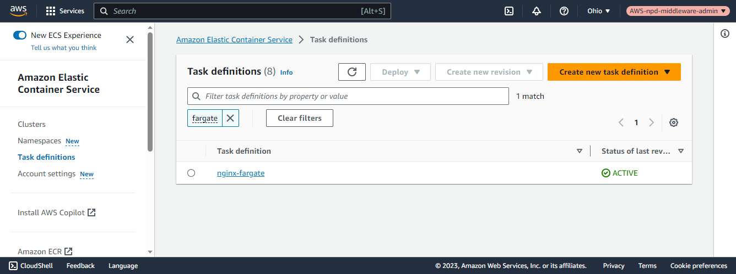Open the Ohio region selector
This screenshot has height=274, width=736.
coord(598,11)
